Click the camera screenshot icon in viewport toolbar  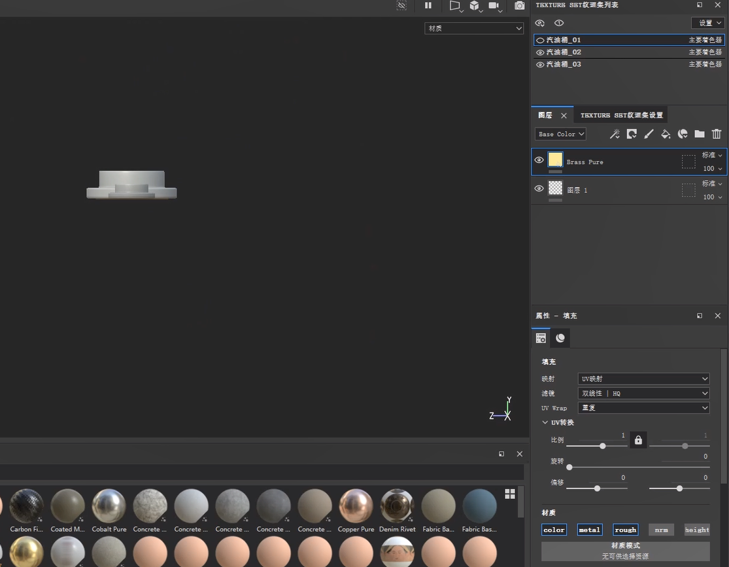coord(519,6)
